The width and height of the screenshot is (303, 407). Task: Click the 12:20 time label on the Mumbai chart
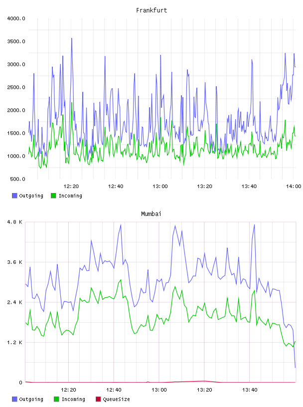pyautogui.click(x=68, y=390)
